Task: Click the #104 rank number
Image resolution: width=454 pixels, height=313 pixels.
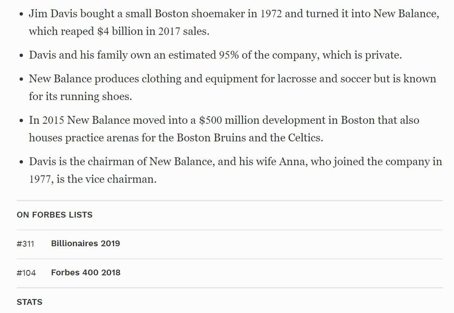Action: (x=26, y=273)
